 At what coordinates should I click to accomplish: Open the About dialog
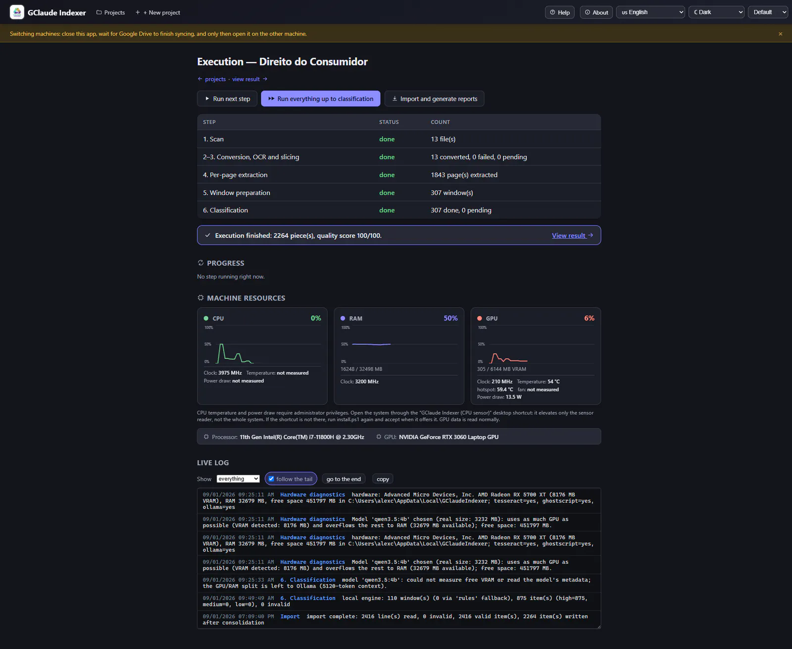click(x=596, y=12)
